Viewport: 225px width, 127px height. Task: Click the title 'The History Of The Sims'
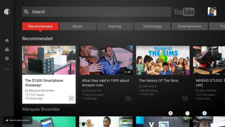pyautogui.click(x=159, y=81)
